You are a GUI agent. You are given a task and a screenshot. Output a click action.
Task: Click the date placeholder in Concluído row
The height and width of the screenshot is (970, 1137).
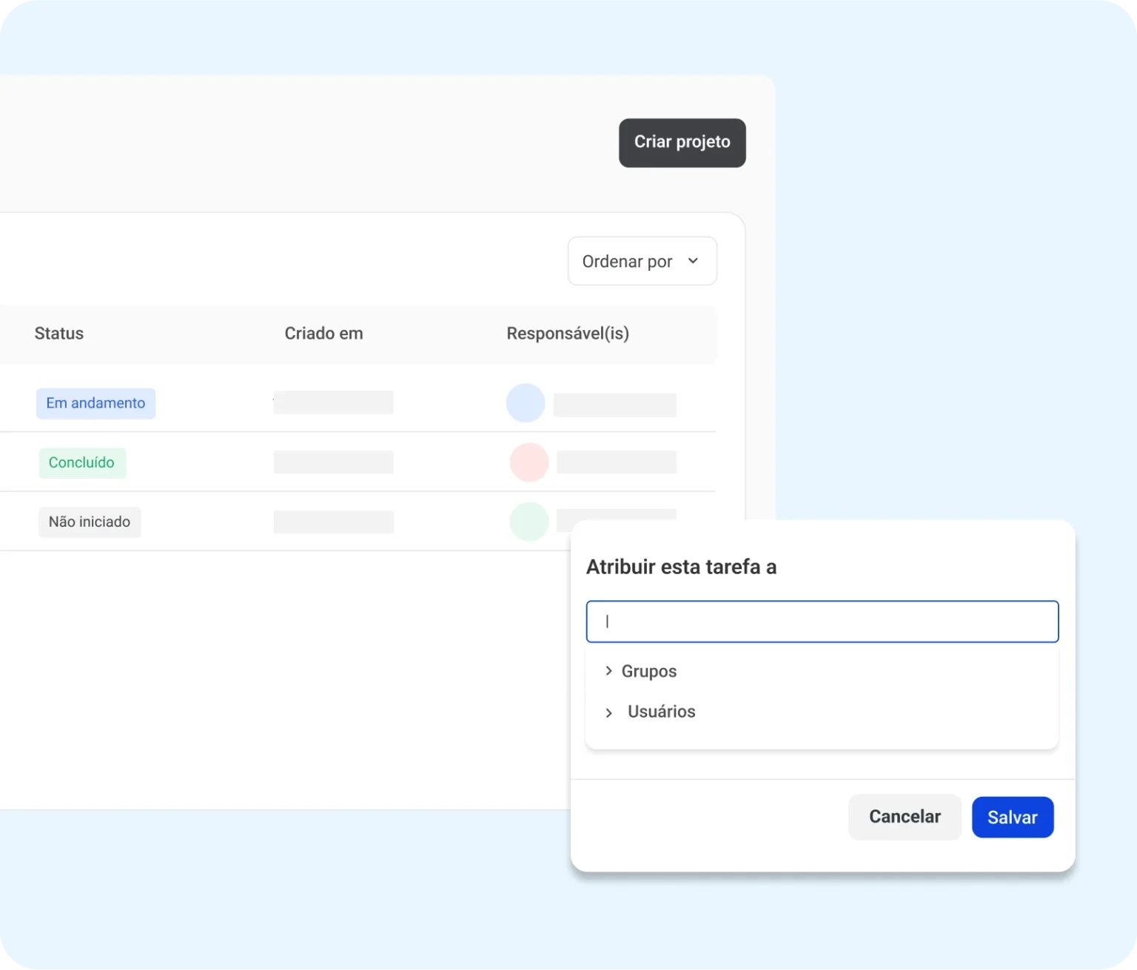(x=333, y=462)
